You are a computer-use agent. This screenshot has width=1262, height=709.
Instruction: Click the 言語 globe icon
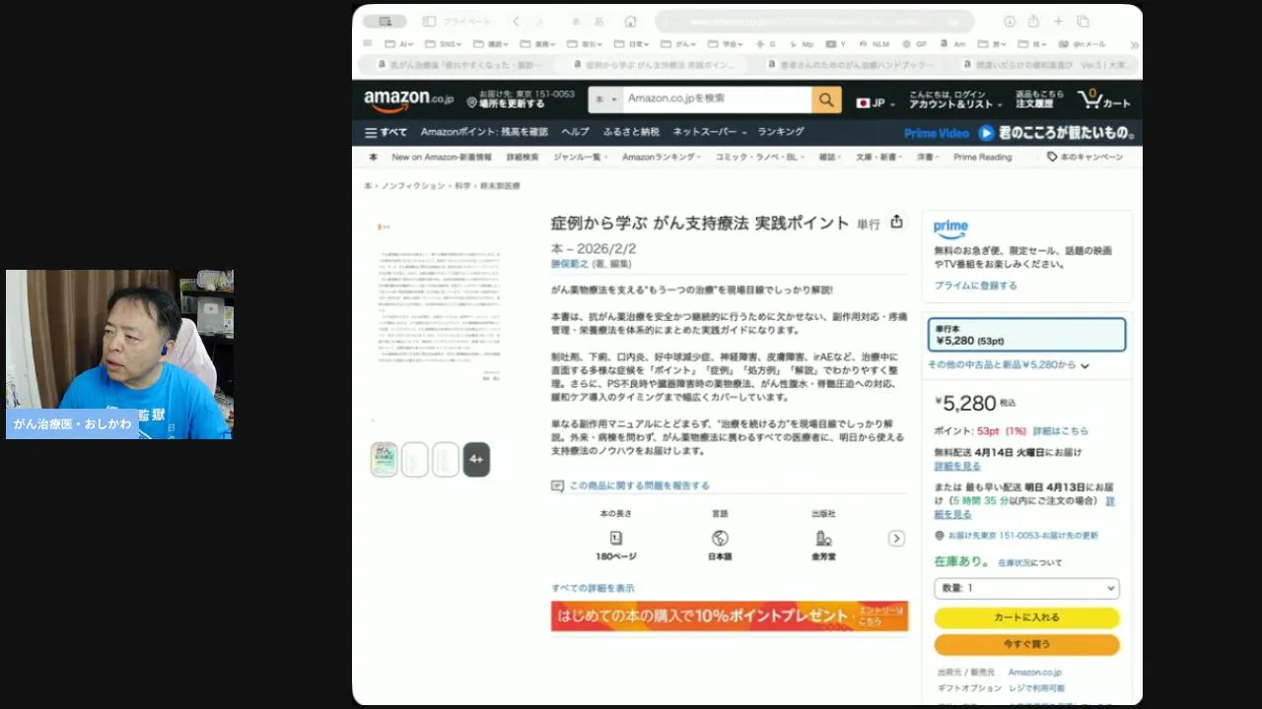[720, 538]
